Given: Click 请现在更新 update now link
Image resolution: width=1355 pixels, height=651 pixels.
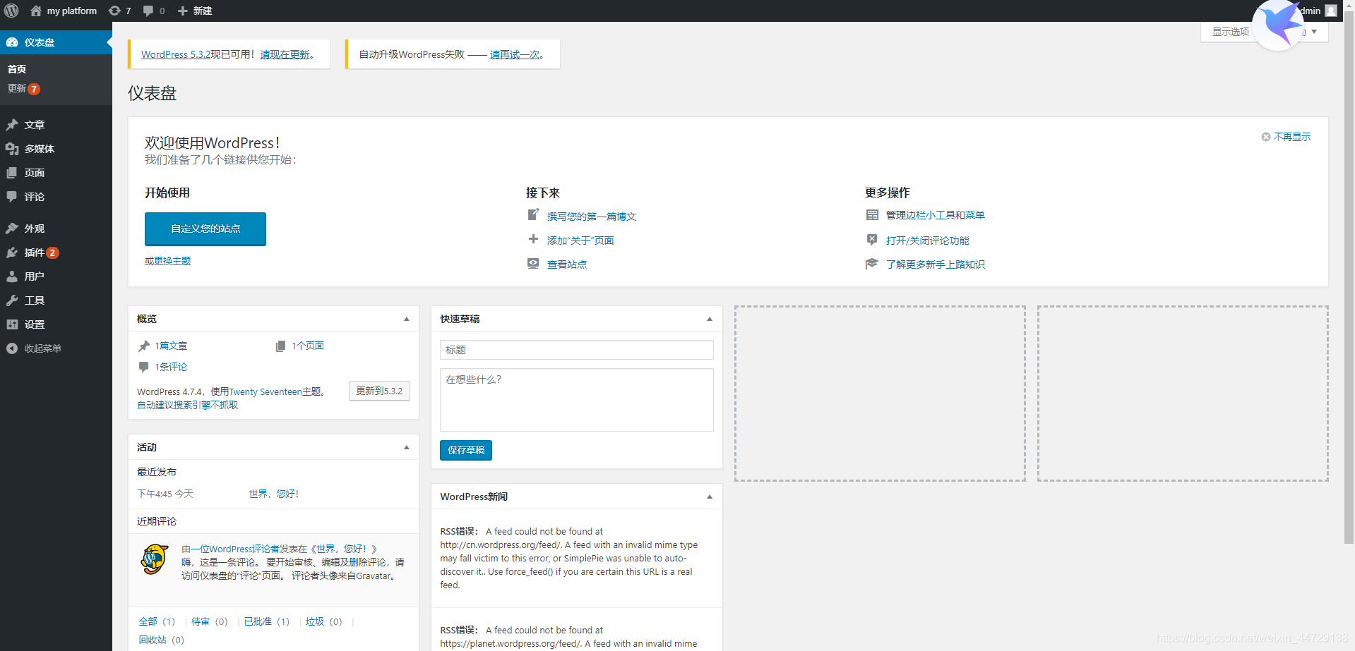Looking at the screenshot, I should [x=285, y=54].
